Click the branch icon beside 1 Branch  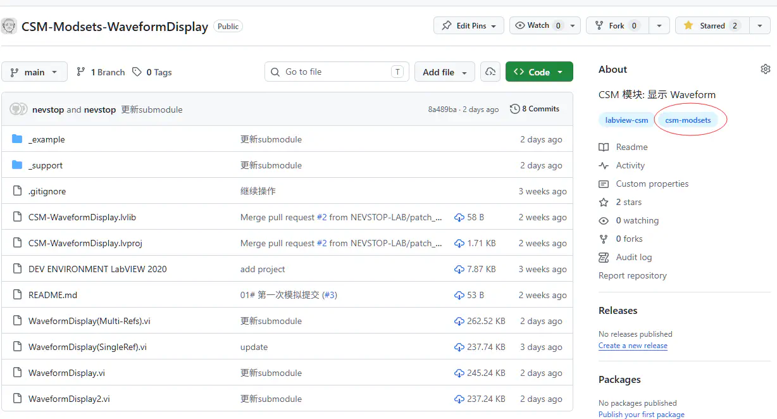(x=80, y=72)
